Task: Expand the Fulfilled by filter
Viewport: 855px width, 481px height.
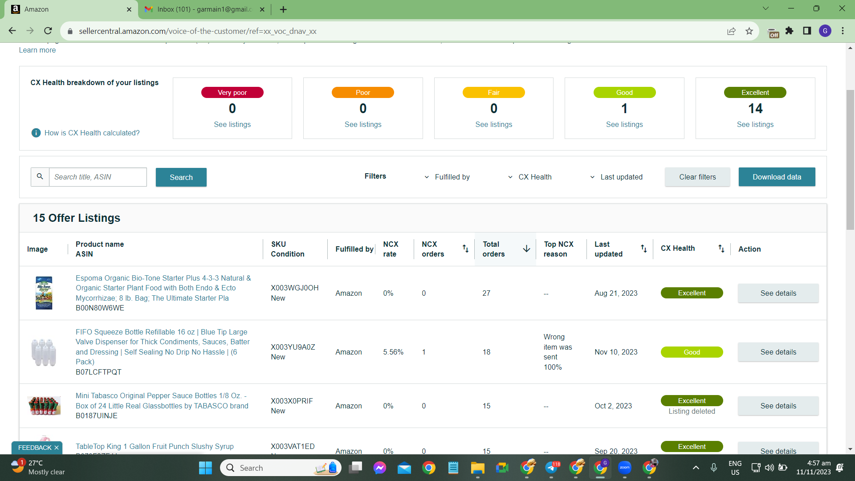Action: 448,177
